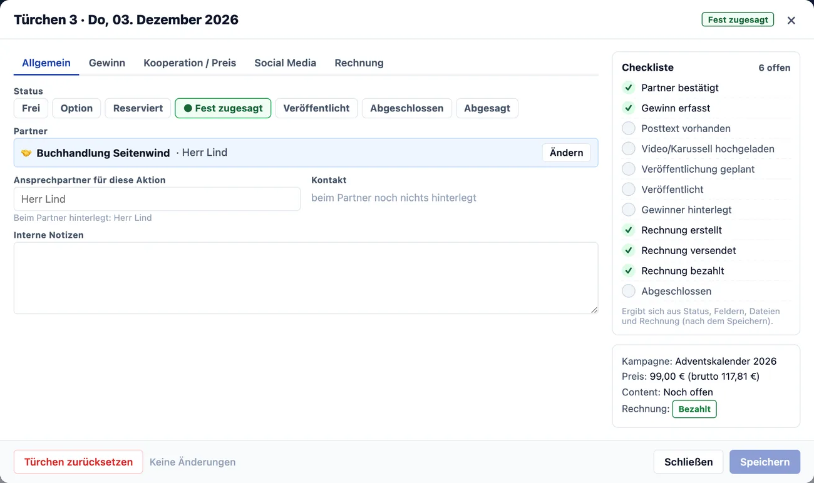Set status to Abgesagt
The height and width of the screenshot is (483, 814).
(487, 108)
